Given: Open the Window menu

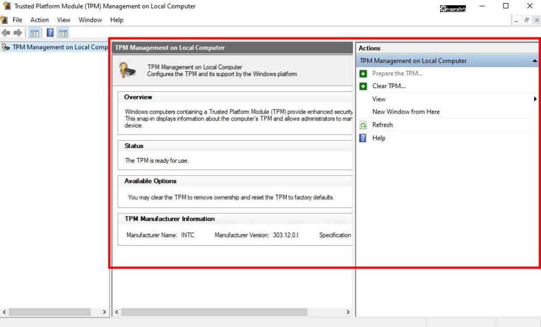Looking at the screenshot, I should 90,20.
